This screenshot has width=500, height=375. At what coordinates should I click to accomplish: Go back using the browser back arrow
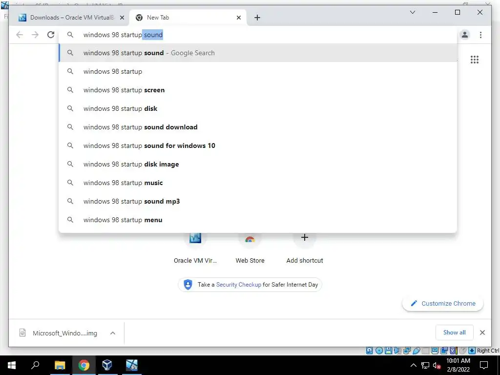click(x=20, y=35)
